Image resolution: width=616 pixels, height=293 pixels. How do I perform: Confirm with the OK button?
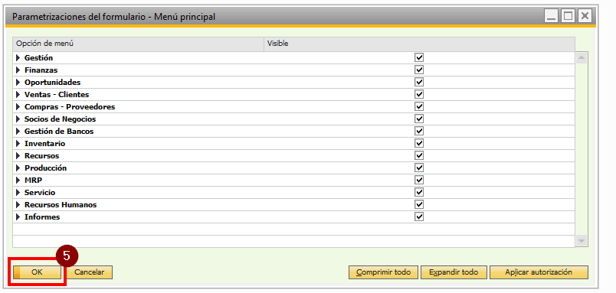[37, 272]
